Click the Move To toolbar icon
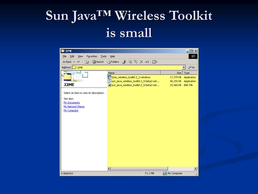Viewport: 258px width, 194px height. (131, 62)
